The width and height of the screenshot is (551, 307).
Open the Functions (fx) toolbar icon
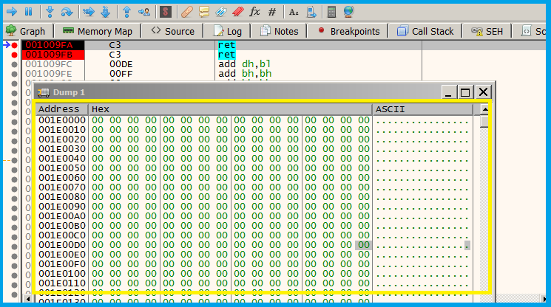tap(254, 12)
